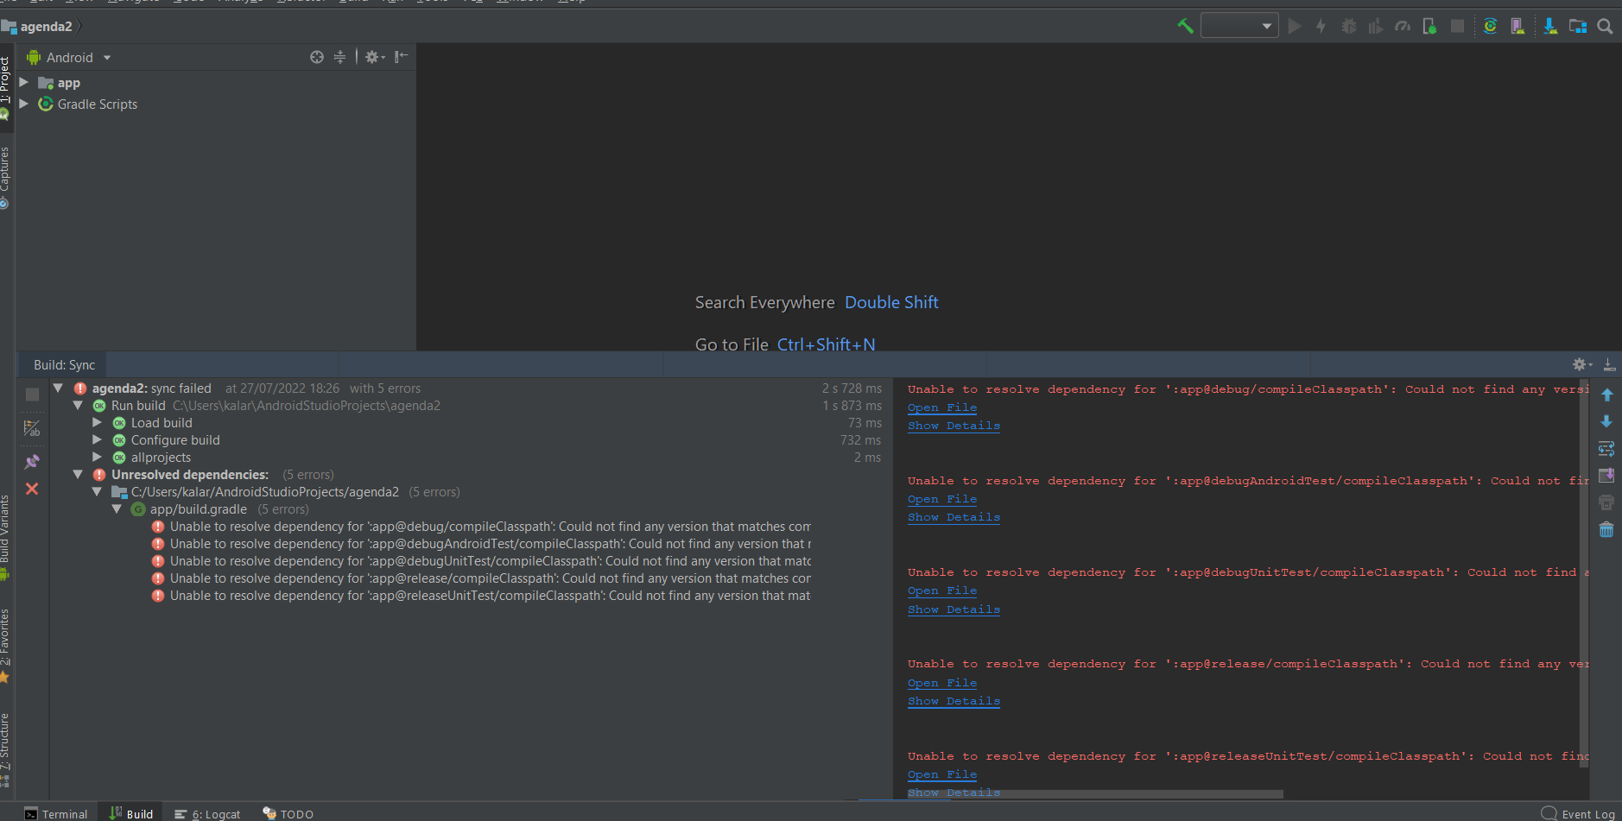Click the Print icon in build console

[1606, 502]
